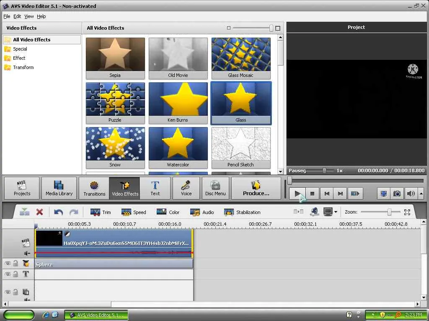Choose the Glass Mosaic effect

click(241, 58)
